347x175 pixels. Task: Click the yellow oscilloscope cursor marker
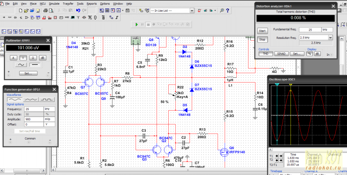coord(291,85)
